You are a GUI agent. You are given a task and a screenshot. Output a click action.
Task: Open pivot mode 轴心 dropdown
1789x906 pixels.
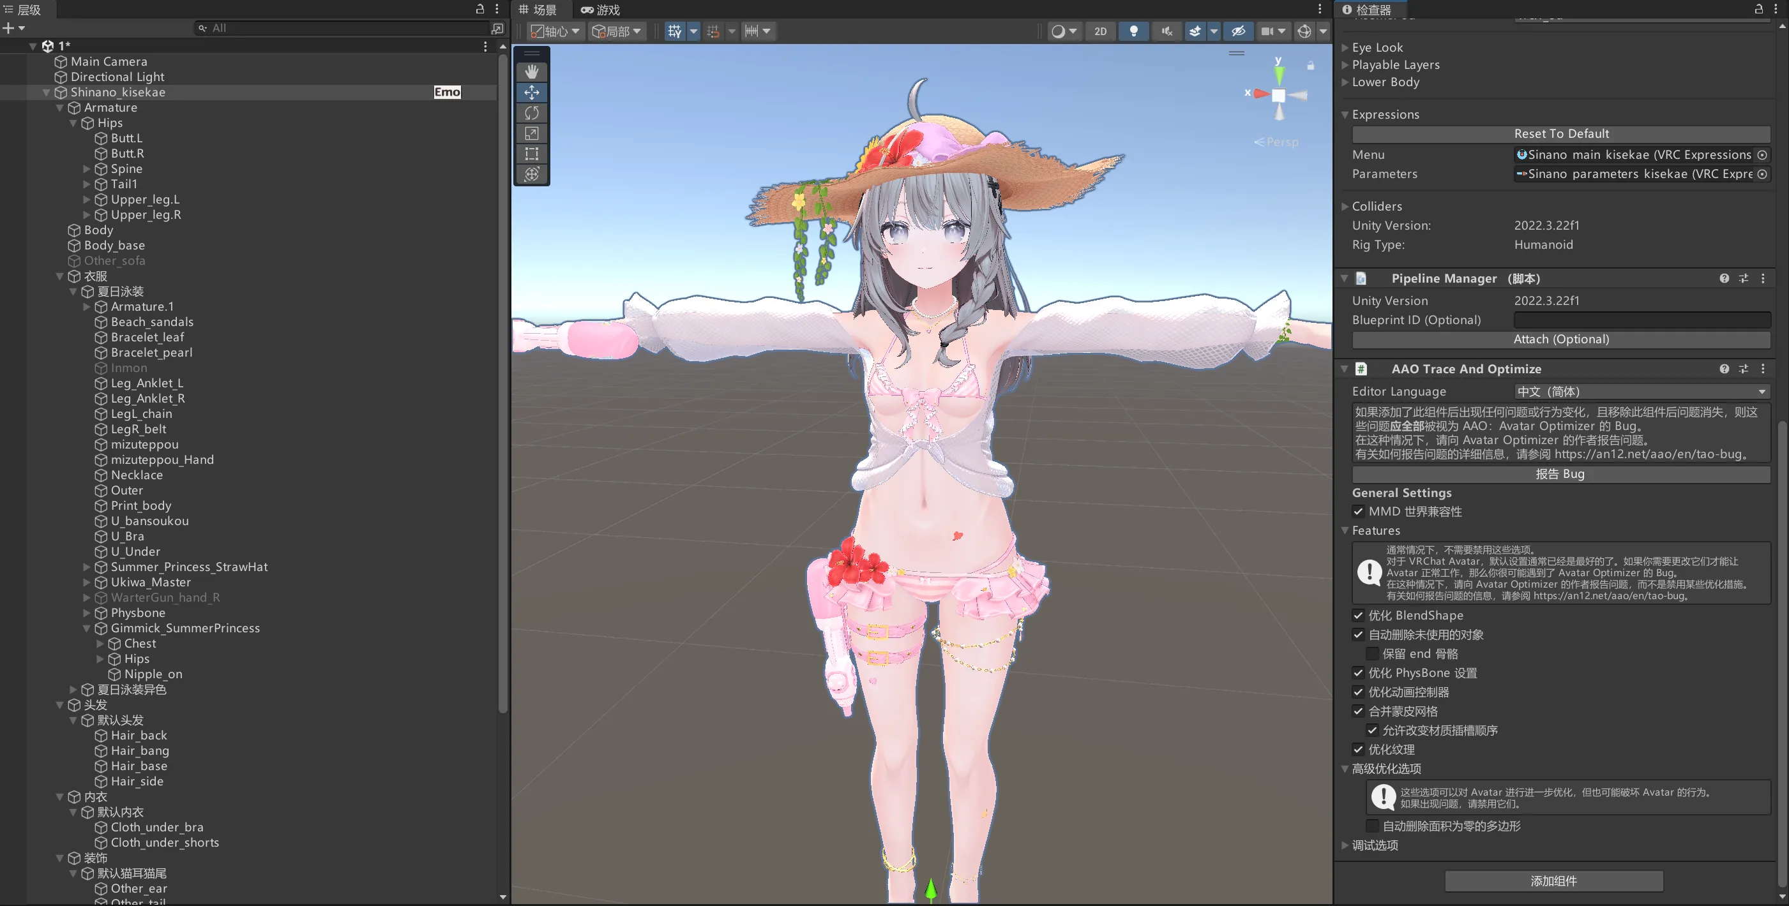pos(555,31)
